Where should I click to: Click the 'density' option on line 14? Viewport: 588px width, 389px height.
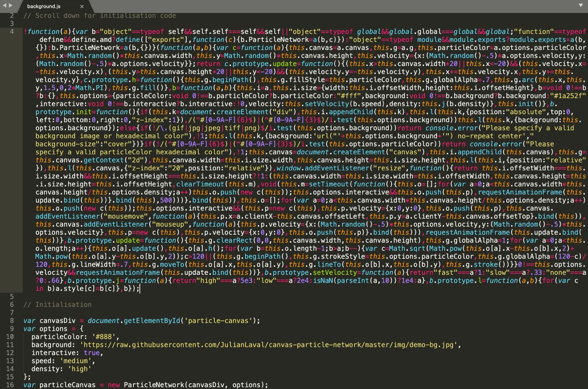(x=45, y=369)
